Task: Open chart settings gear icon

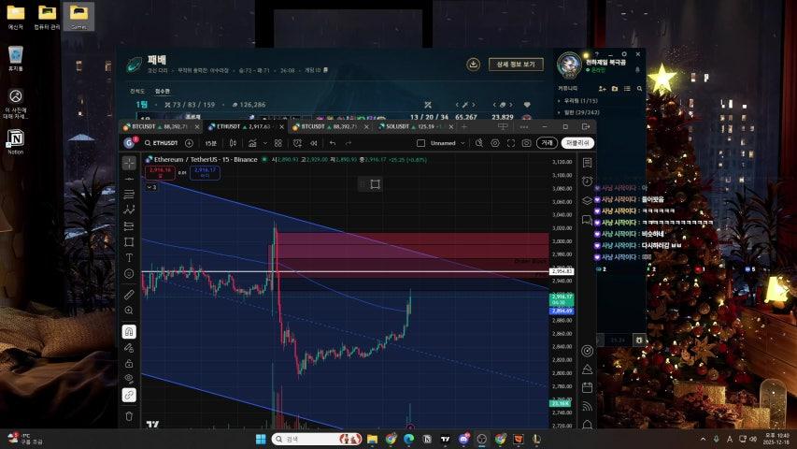Action: coord(495,143)
